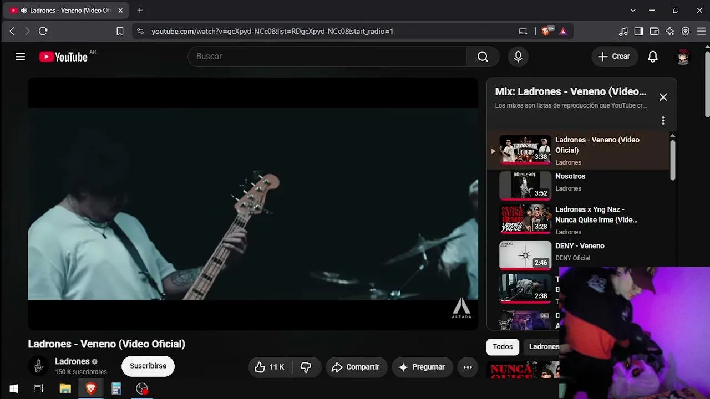The height and width of the screenshot is (399, 710).
Task: Open the 2:38 duration video thumbnail
Action: tap(525, 288)
